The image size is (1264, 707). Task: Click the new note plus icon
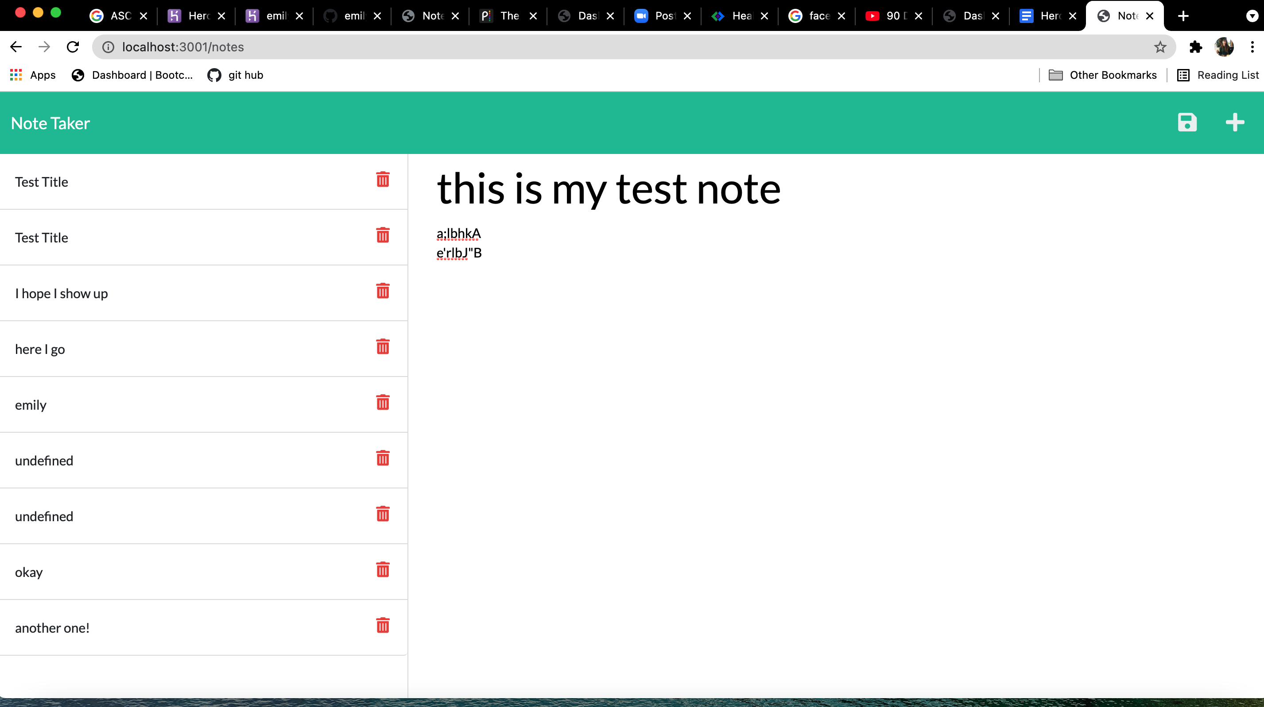tap(1234, 123)
